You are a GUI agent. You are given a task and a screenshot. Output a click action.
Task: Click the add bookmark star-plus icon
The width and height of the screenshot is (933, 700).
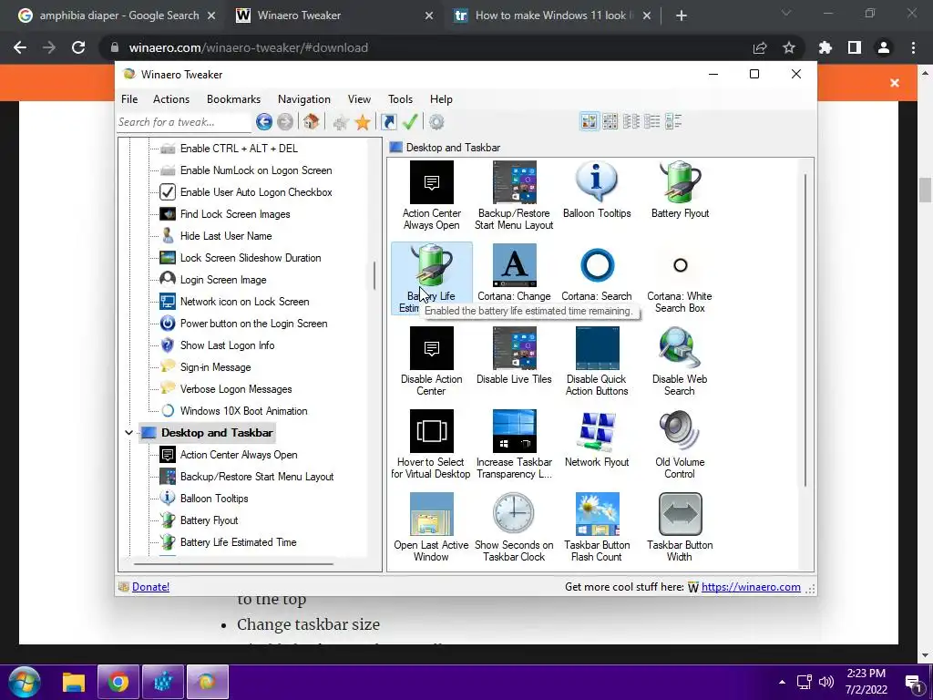point(341,122)
